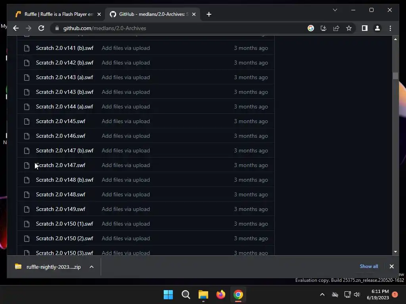The image size is (406, 304).
Task: Open Scratch 2.0 v148 (b).swf file
Action: (65, 180)
